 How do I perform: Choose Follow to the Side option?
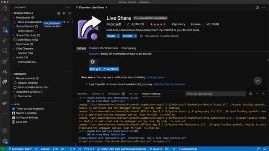point(52,26)
